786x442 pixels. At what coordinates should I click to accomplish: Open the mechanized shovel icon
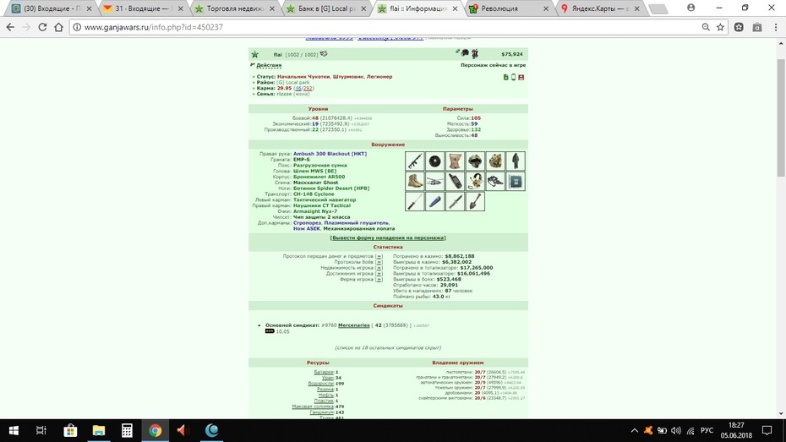pyautogui.click(x=475, y=201)
